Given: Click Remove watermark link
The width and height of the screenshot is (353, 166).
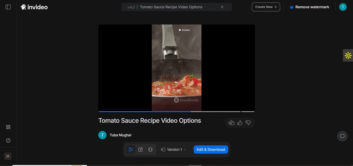Looking at the screenshot, I should (x=310, y=7).
